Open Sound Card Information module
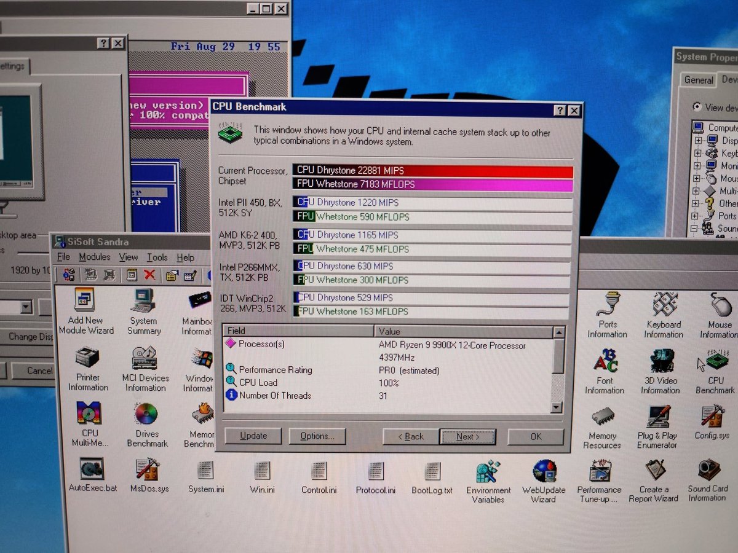 [708, 480]
